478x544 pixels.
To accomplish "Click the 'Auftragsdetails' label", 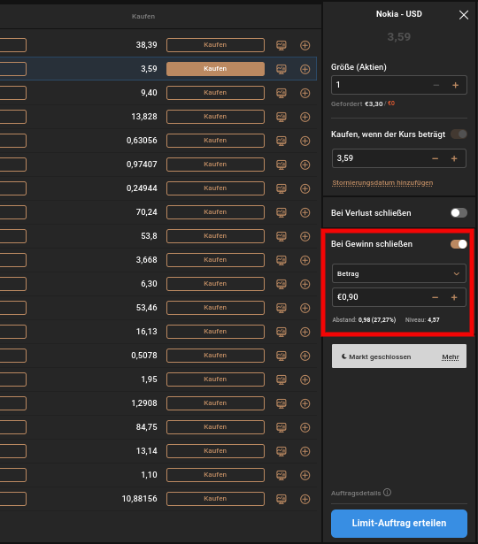I will click(x=356, y=493).
